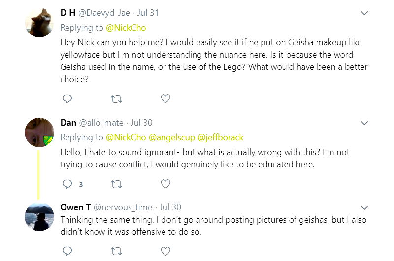
Task: Retweet Dan's tweet
Action: click(117, 184)
